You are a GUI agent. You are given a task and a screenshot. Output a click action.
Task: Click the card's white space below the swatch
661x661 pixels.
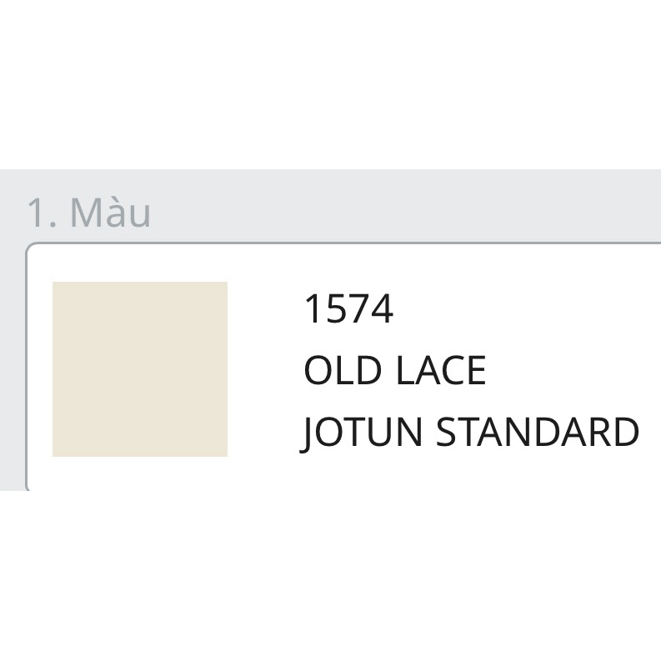[140, 473]
